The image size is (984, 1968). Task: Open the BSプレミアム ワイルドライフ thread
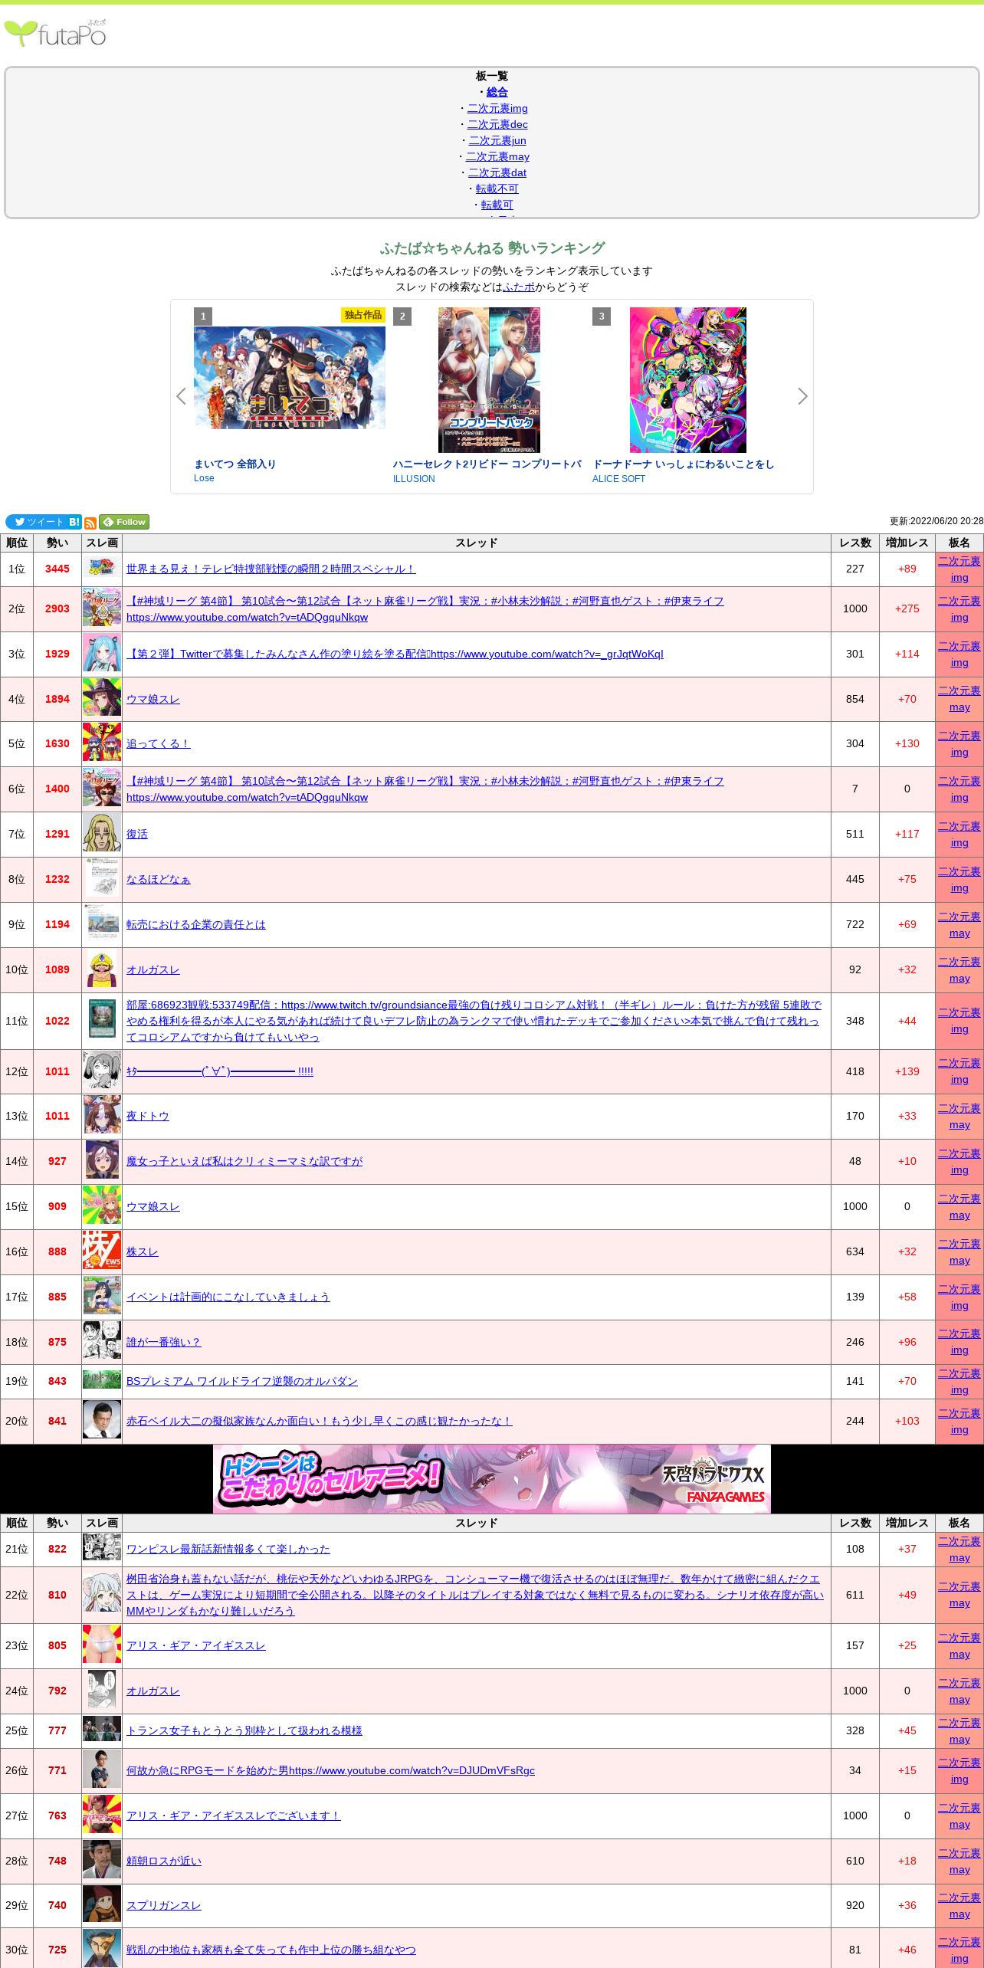tap(242, 1381)
